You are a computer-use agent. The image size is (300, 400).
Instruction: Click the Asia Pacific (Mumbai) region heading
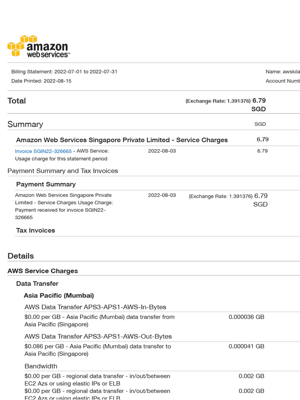pos(59,295)
